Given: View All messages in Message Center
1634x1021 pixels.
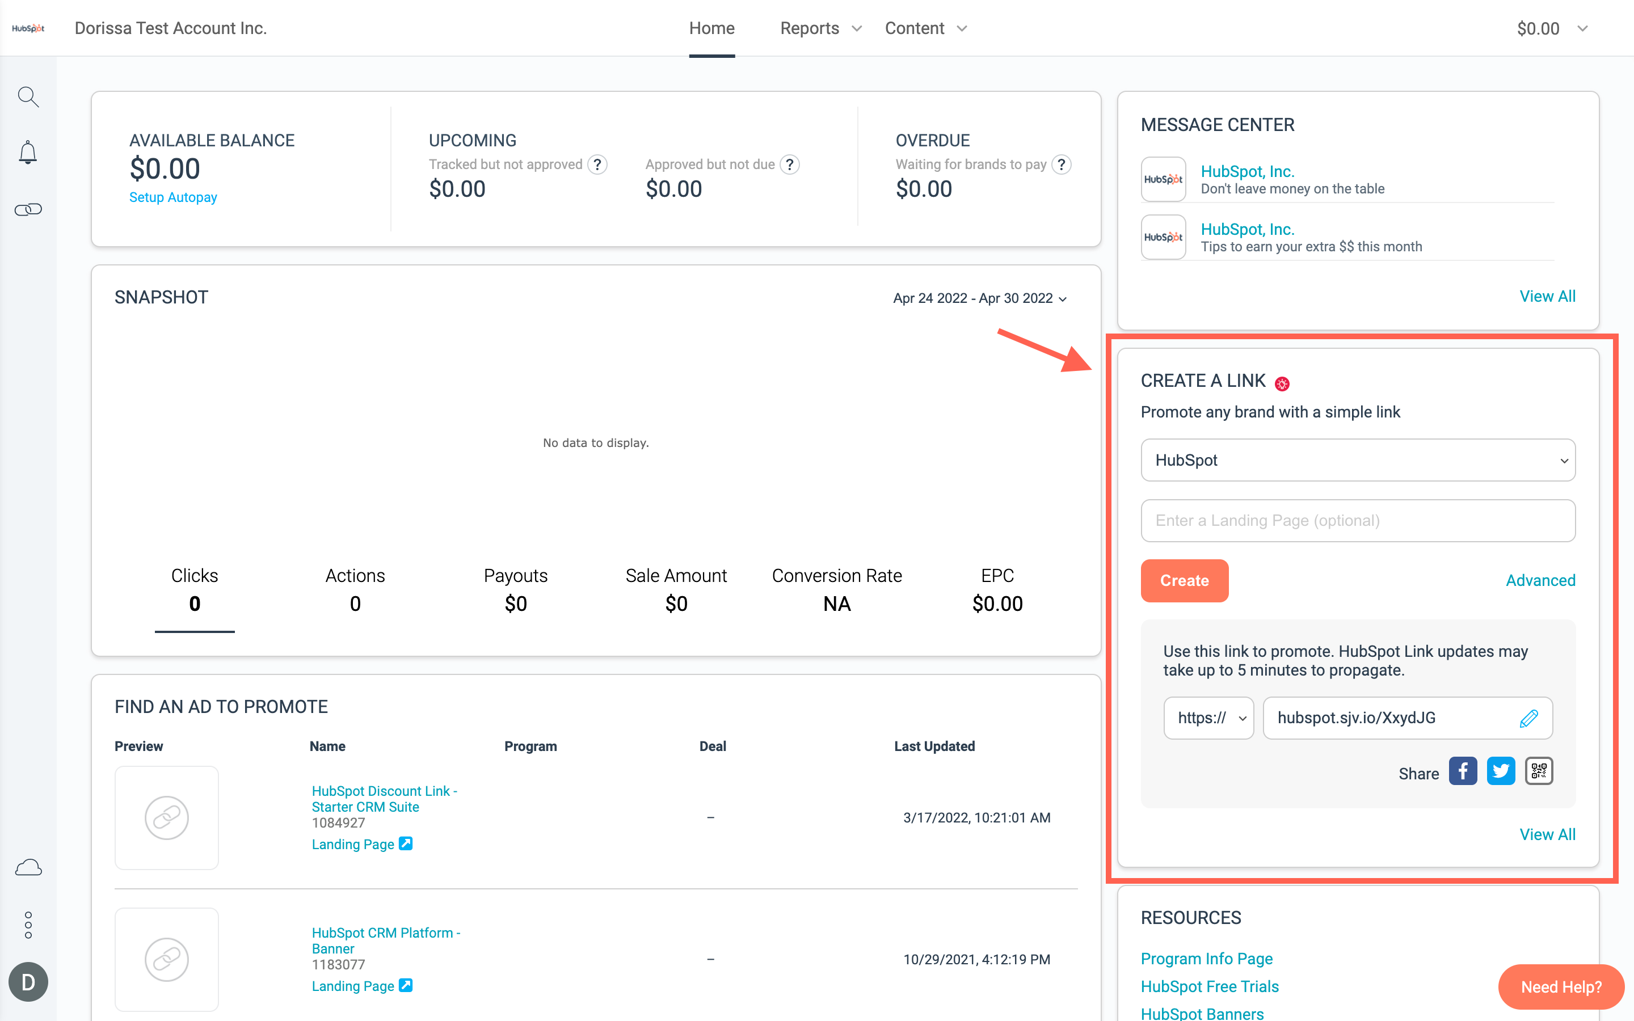Looking at the screenshot, I should click(x=1547, y=297).
